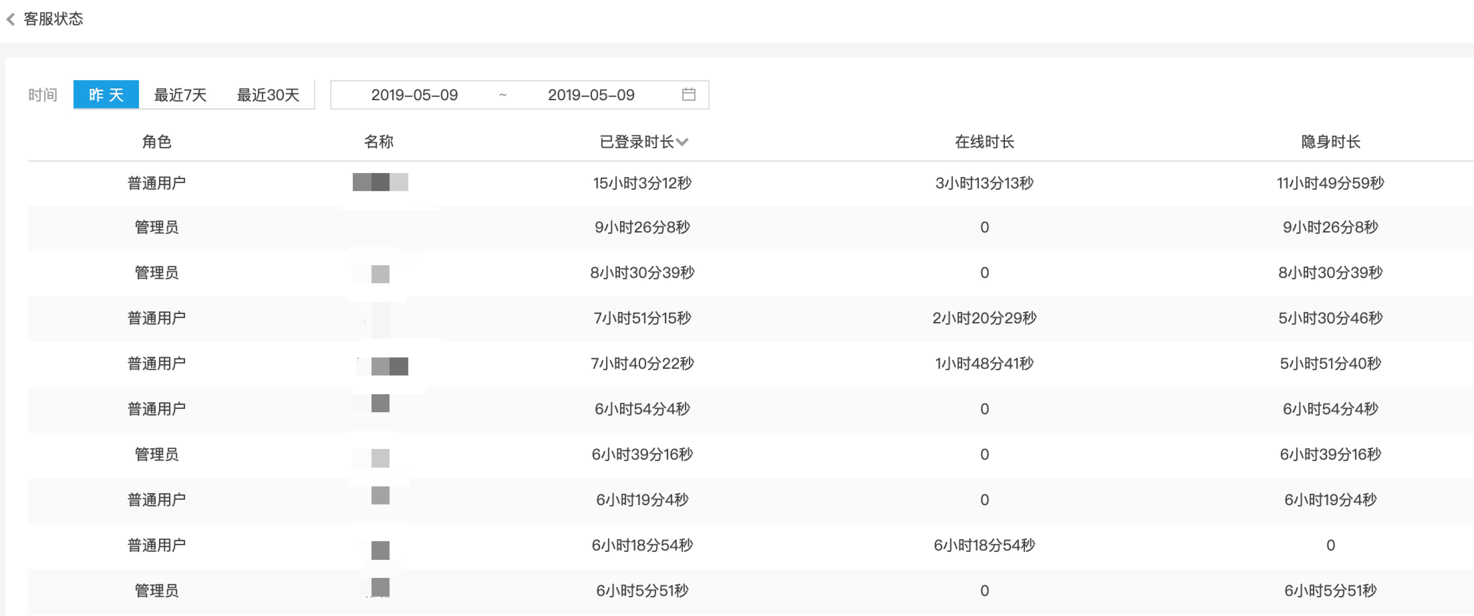Image resolution: width=1474 pixels, height=616 pixels.
Task: Select the 最近30天 time range
Action: (x=267, y=94)
